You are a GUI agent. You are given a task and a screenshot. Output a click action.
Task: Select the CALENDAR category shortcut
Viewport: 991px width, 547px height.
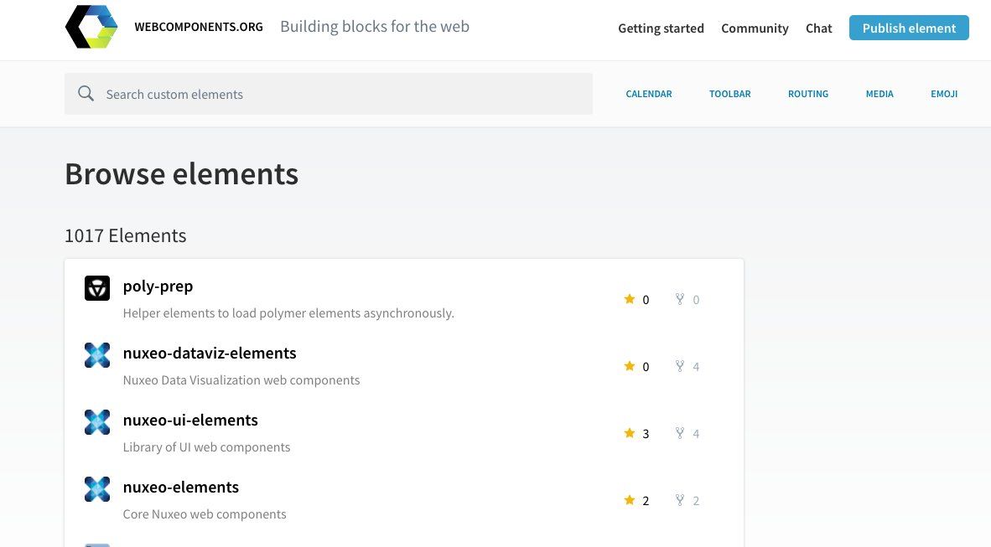click(649, 94)
